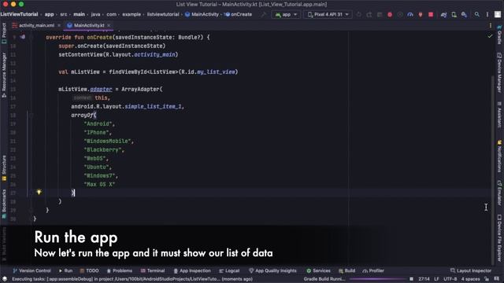Image resolution: width=504 pixels, height=283 pixels.
Task: Open the 4 spaces indent selector
Action: pyautogui.click(x=471, y=279)
